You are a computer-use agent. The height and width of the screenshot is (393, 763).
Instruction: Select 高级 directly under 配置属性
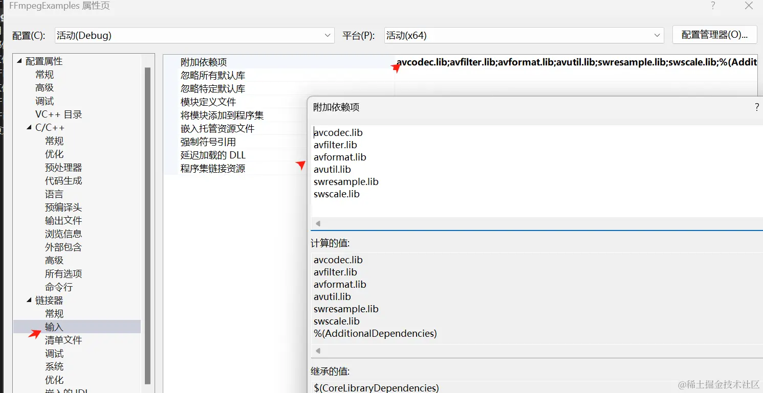click(x=45, y=88)
